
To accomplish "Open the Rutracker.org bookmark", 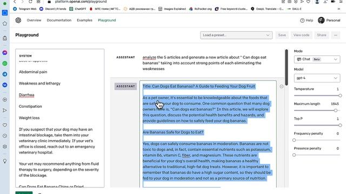I will pos(201,9).
